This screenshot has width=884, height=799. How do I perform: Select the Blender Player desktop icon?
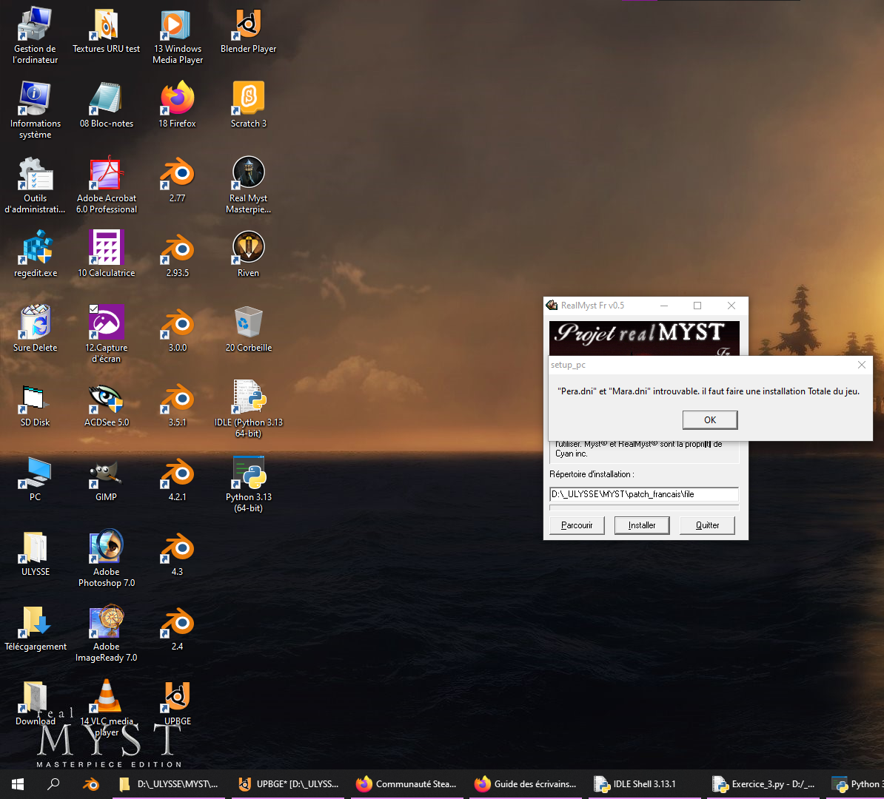click(x=249, y=31)
